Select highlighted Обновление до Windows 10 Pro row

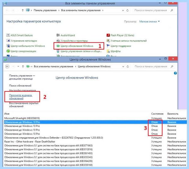(x=95, y=122)
